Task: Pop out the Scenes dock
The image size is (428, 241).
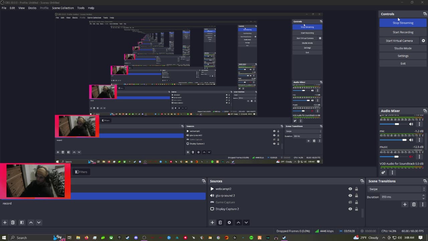Action: 204,181
